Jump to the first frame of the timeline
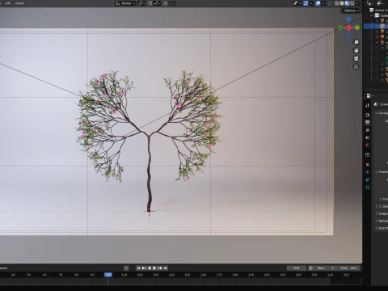The height and width of the screenshot is (291, 388). 138,268
